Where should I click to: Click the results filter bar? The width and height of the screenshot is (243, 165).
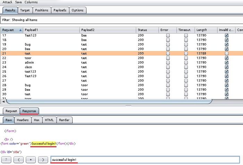coord(121,20)
